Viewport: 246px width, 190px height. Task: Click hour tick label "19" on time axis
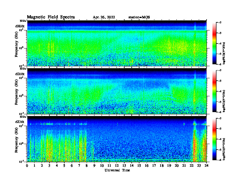point(169,166)
